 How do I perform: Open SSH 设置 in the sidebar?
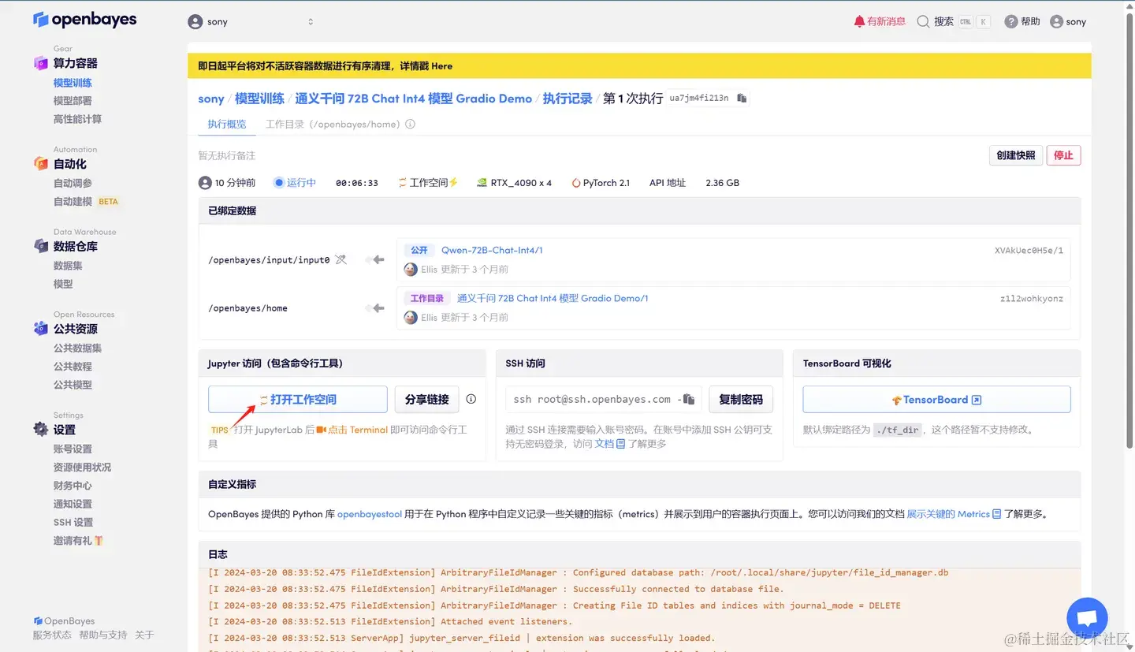coord(73,522)
